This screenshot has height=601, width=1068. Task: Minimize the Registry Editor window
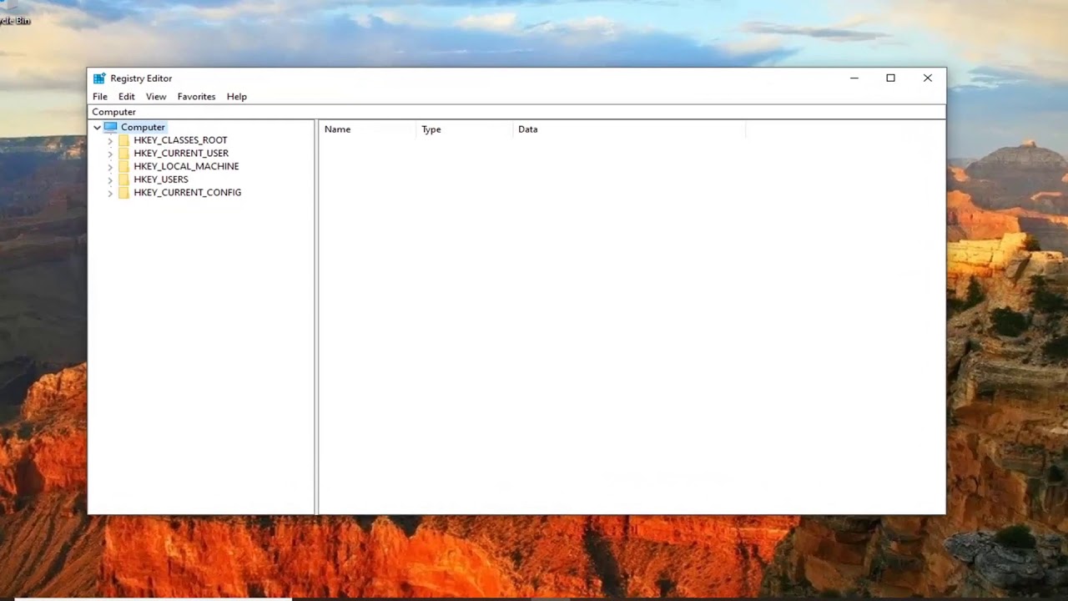pos(854,78)
